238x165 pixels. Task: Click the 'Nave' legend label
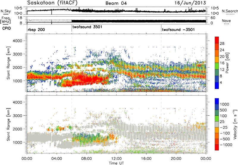(226, 21)
